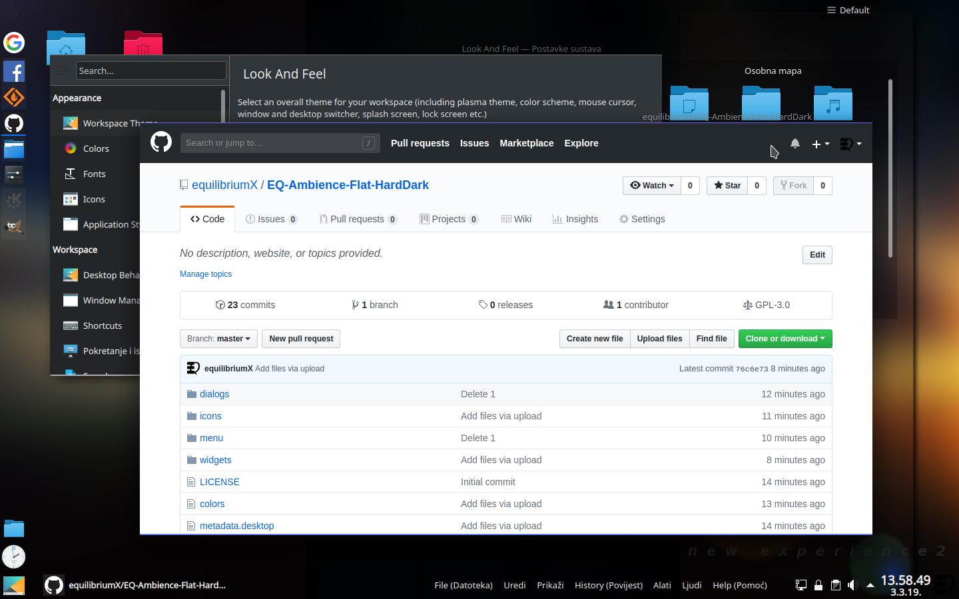Image resolution: width=959 pixels, height=599 pixels.
Task: Open the Clone or download dropdown
Action: 785,339
